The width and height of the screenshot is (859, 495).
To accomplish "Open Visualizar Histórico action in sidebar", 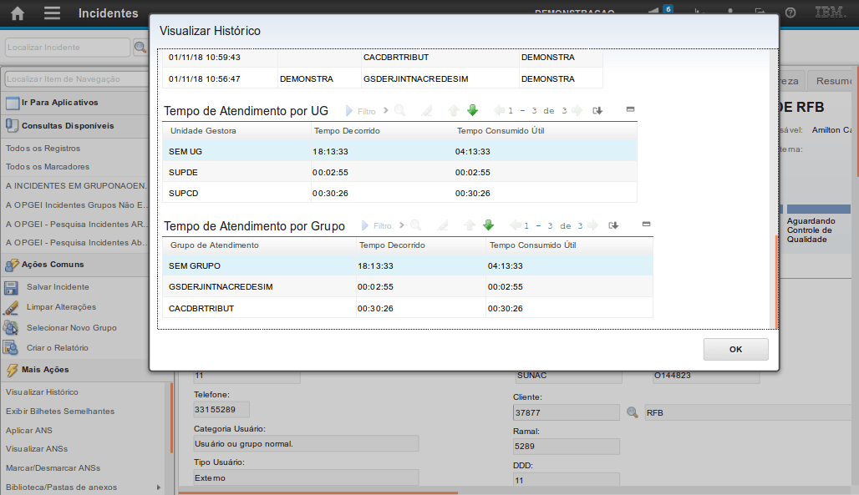I will coord(42,392).
